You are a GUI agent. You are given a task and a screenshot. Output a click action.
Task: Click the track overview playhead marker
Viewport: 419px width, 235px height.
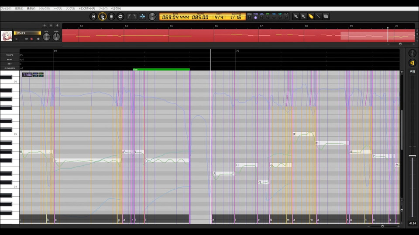click(x=388, y=28)
